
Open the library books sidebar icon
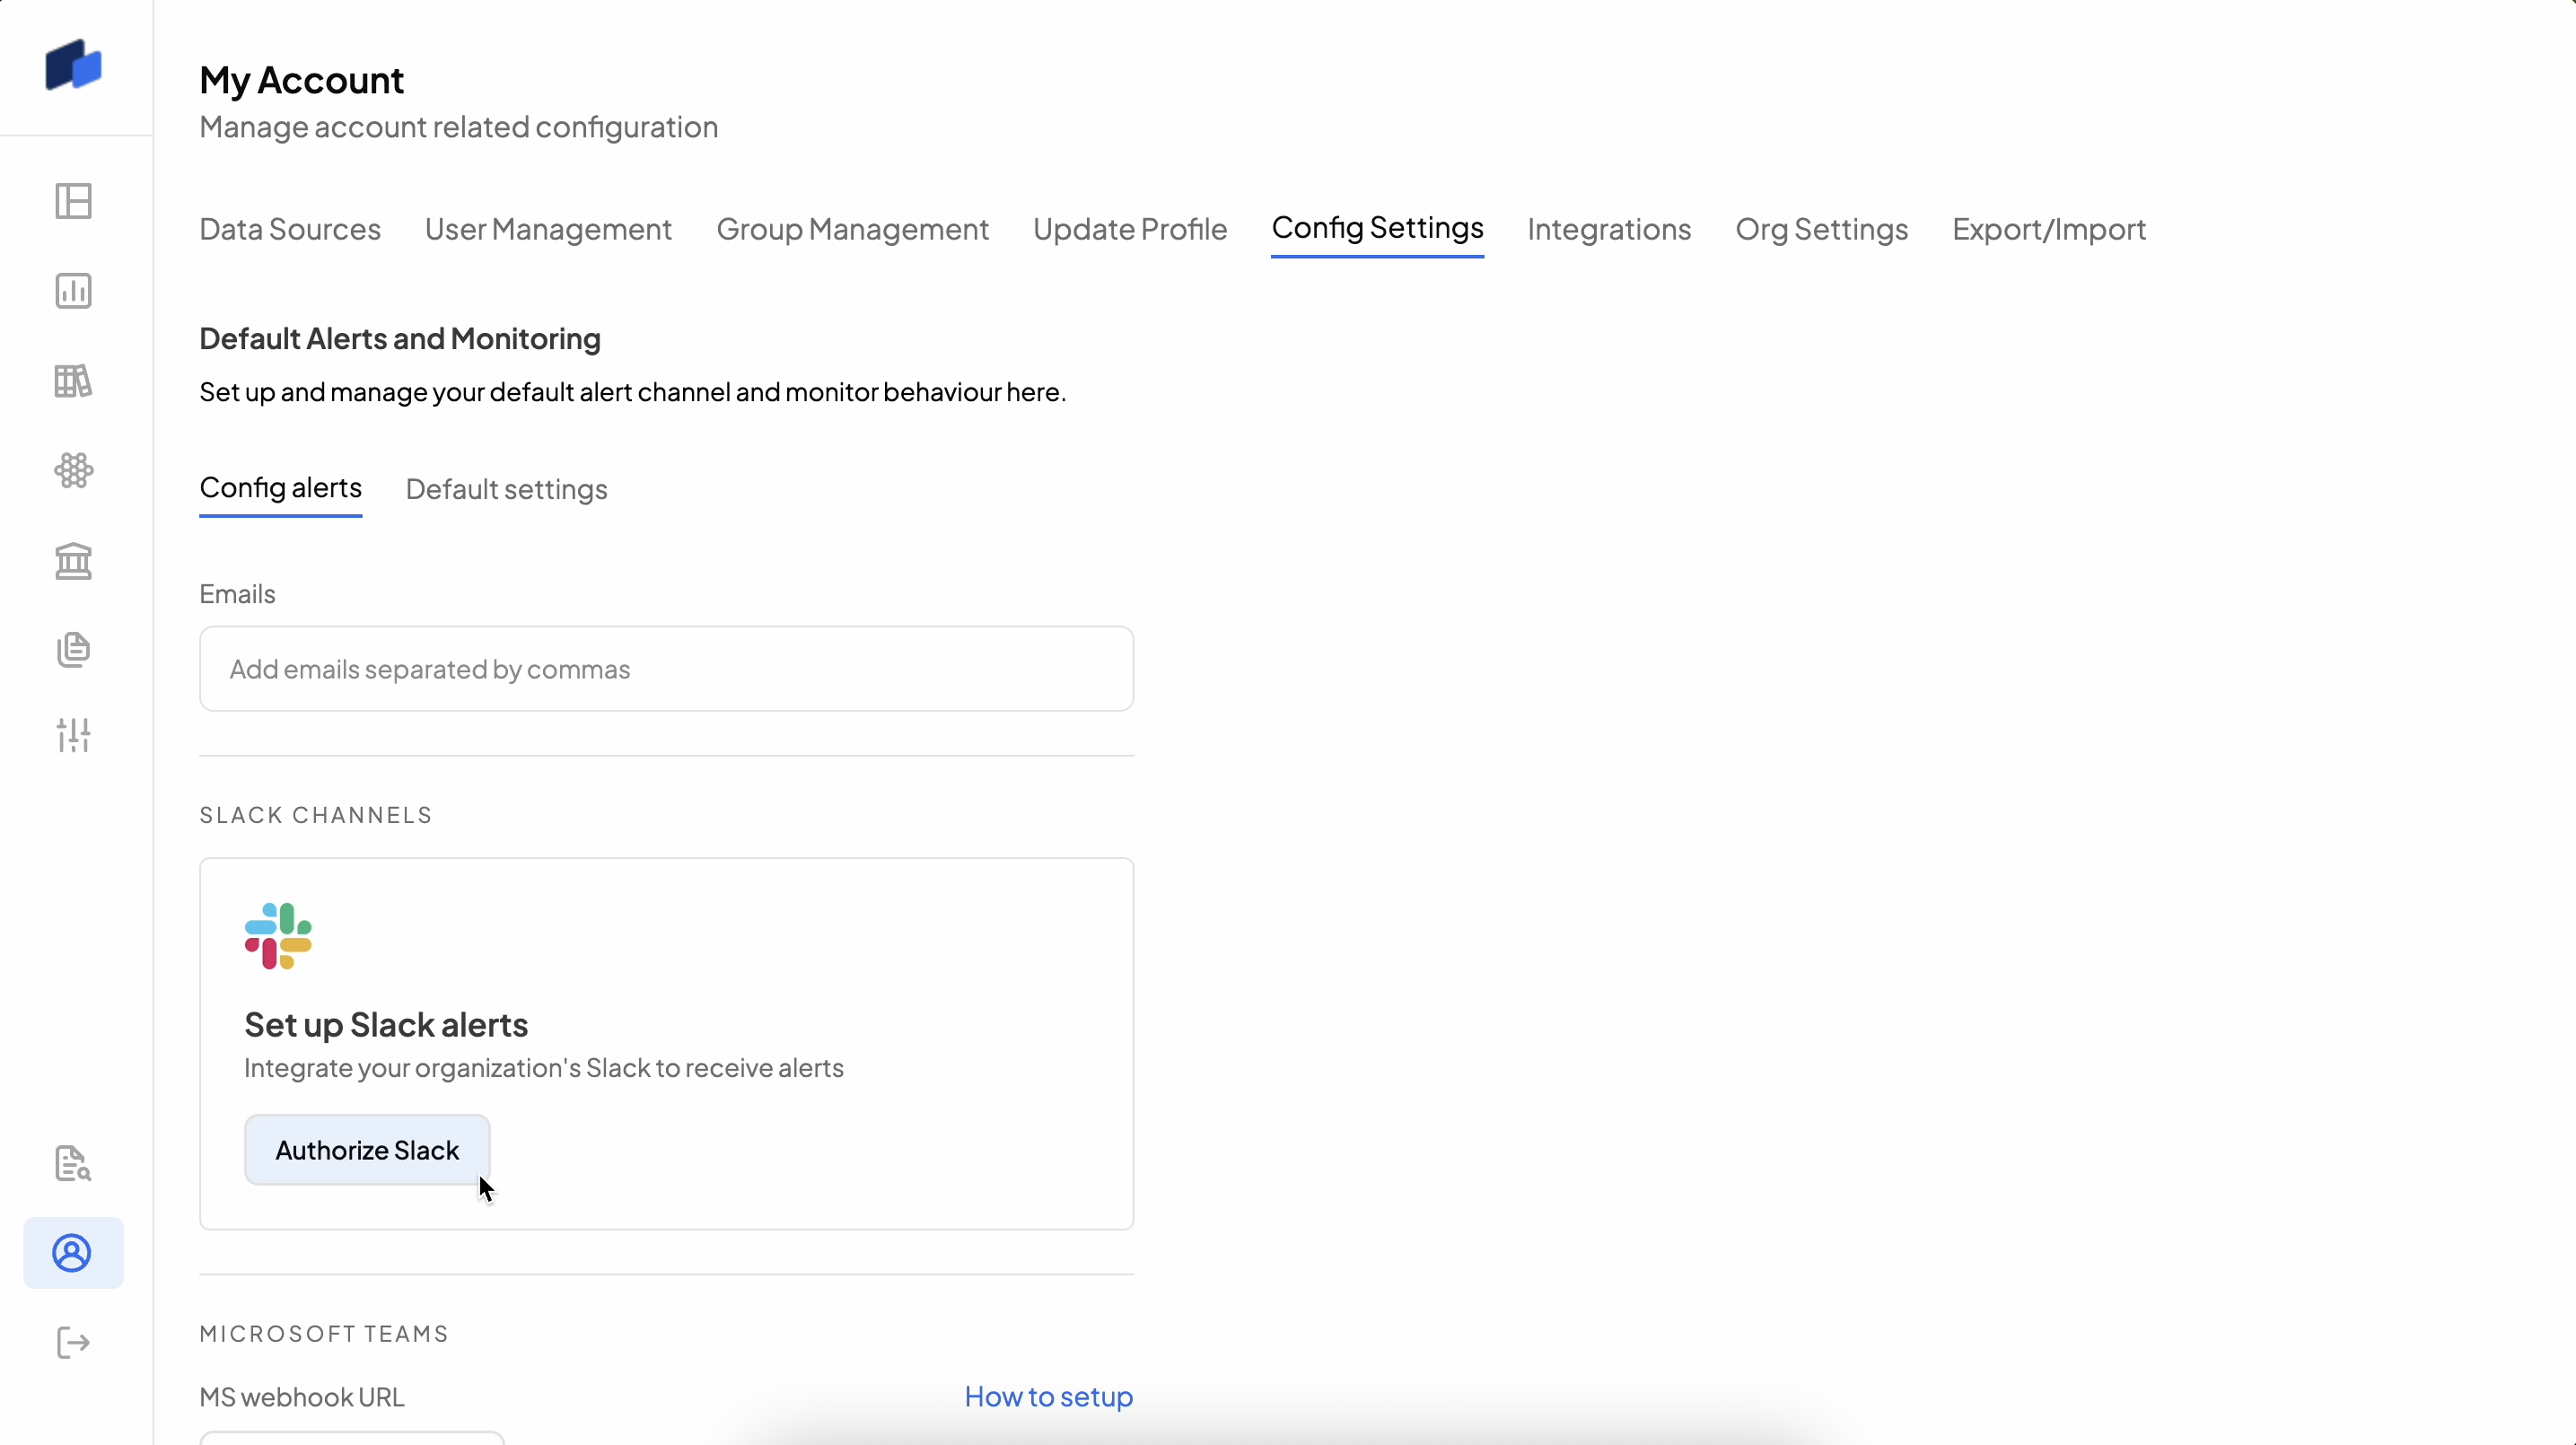pos(73,380)
